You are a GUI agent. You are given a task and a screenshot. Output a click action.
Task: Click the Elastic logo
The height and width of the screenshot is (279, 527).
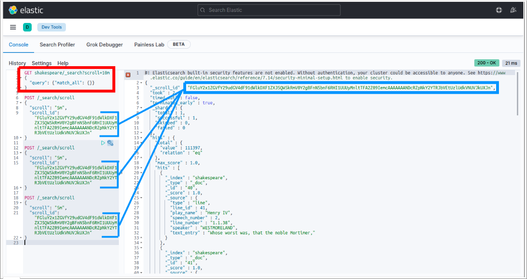tap(26, 10)
